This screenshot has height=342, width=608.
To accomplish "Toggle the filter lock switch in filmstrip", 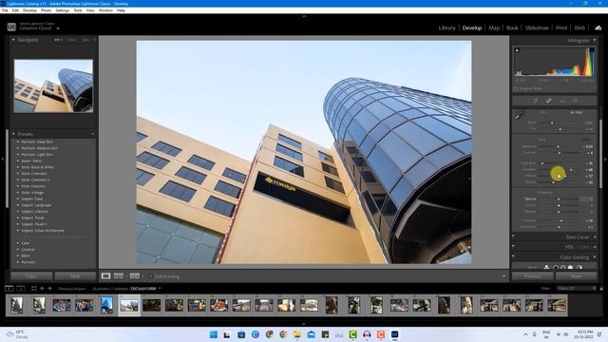I will (601, 289).
